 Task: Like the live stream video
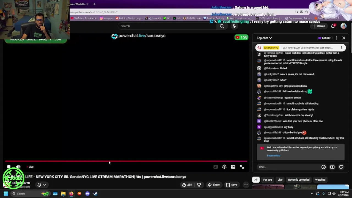pyautogui.click(x=187, y=185)
